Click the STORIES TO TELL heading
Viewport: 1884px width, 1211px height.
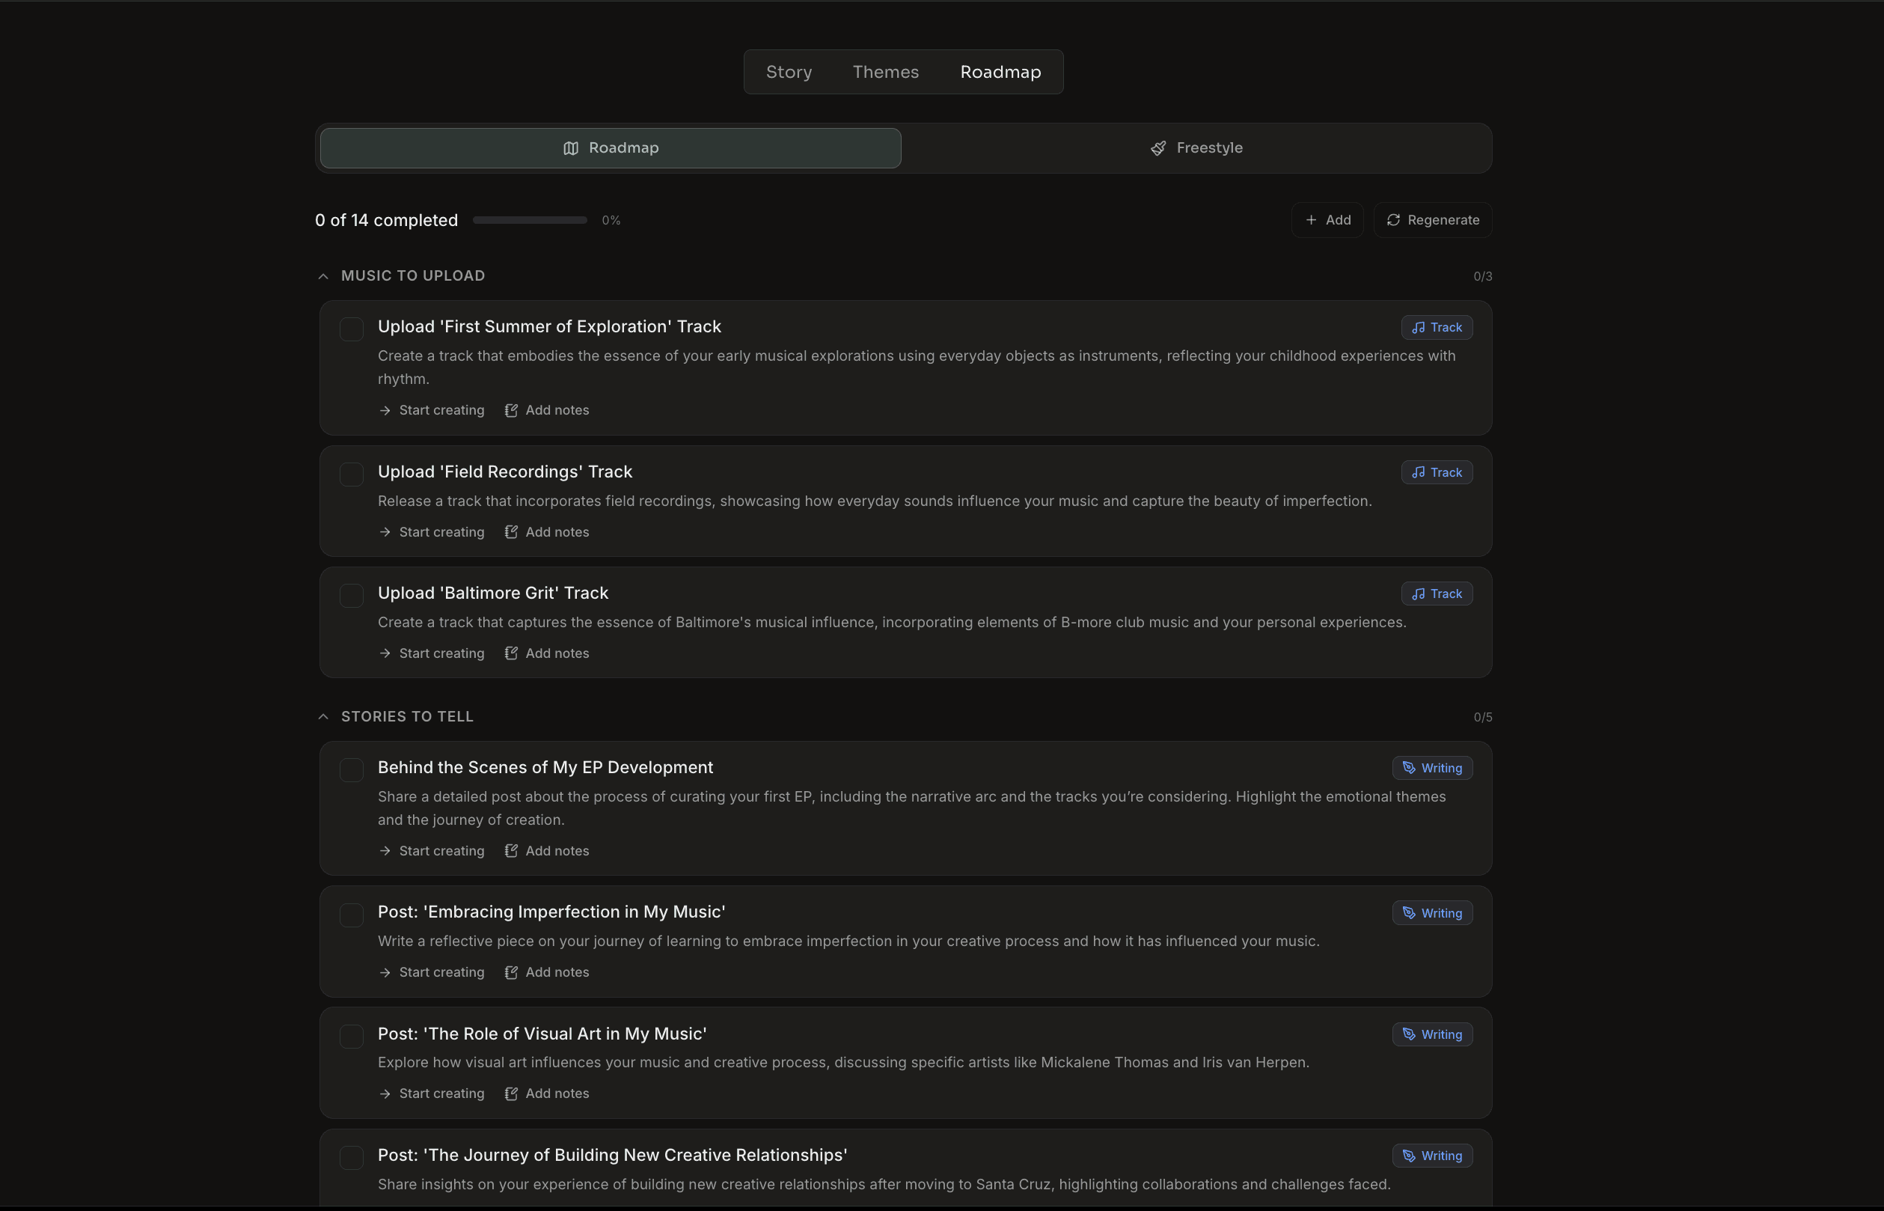pos(407,717)
